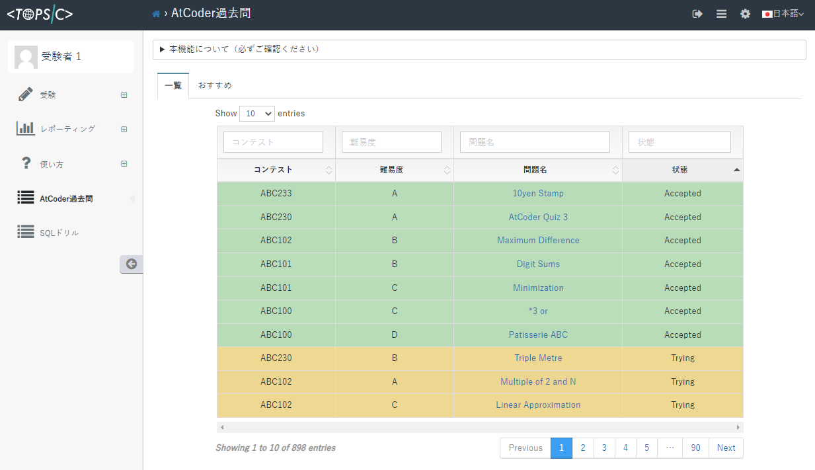
Task: Go to page 3
Action: click(604, 448)
